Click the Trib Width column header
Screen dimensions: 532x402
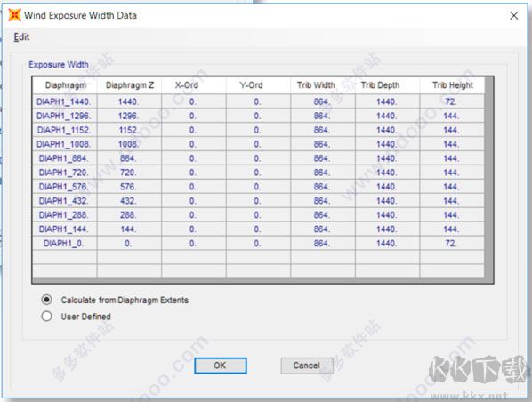323,85
